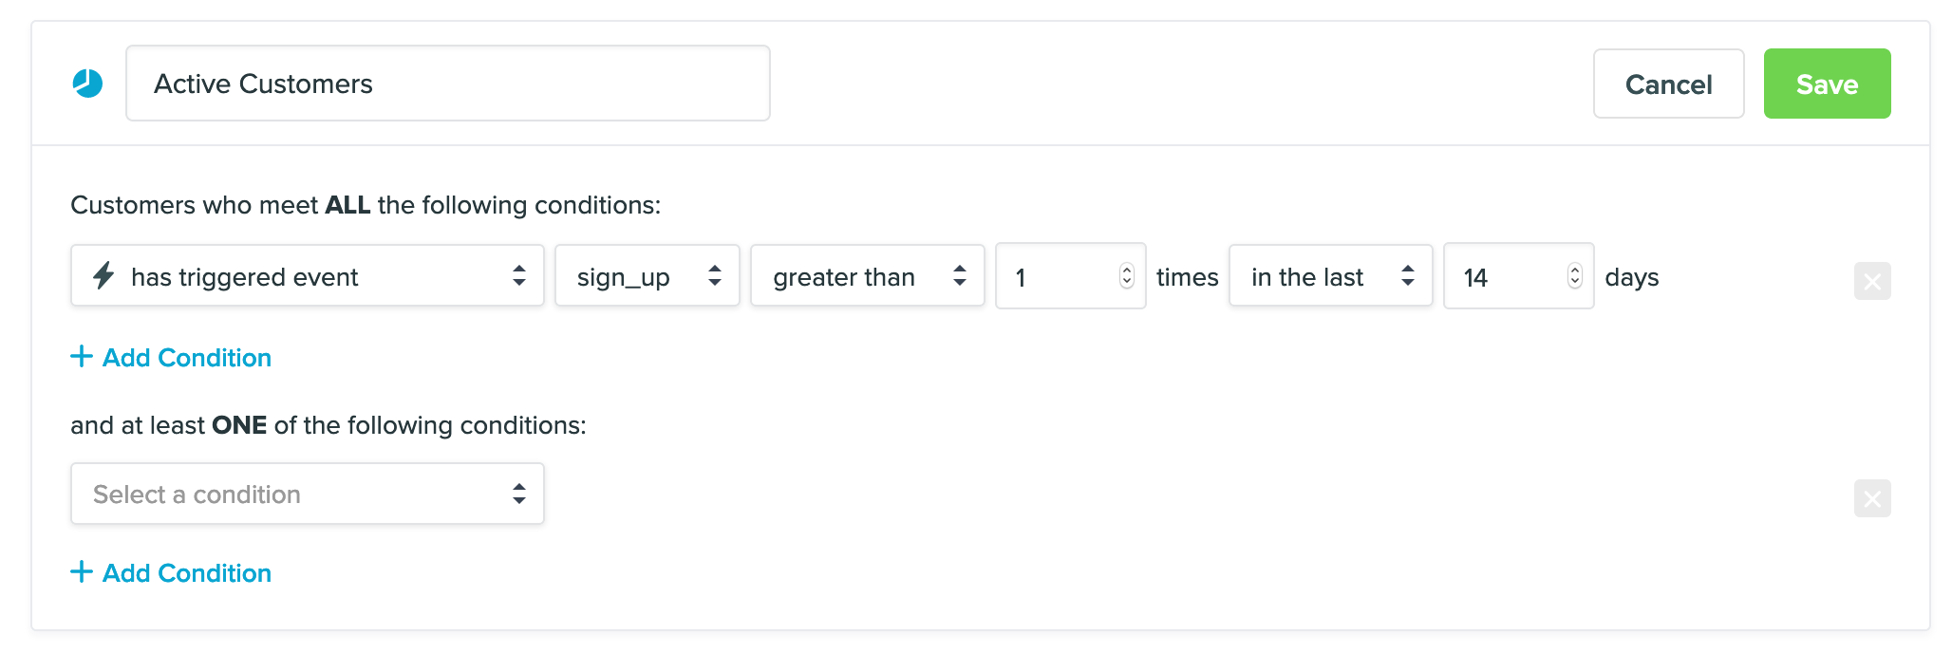Click the blue segment pie icon

87,84
